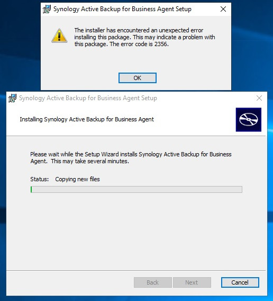Close the error message dialog window
The image size is (273, 301).
(x=223, y=9)
